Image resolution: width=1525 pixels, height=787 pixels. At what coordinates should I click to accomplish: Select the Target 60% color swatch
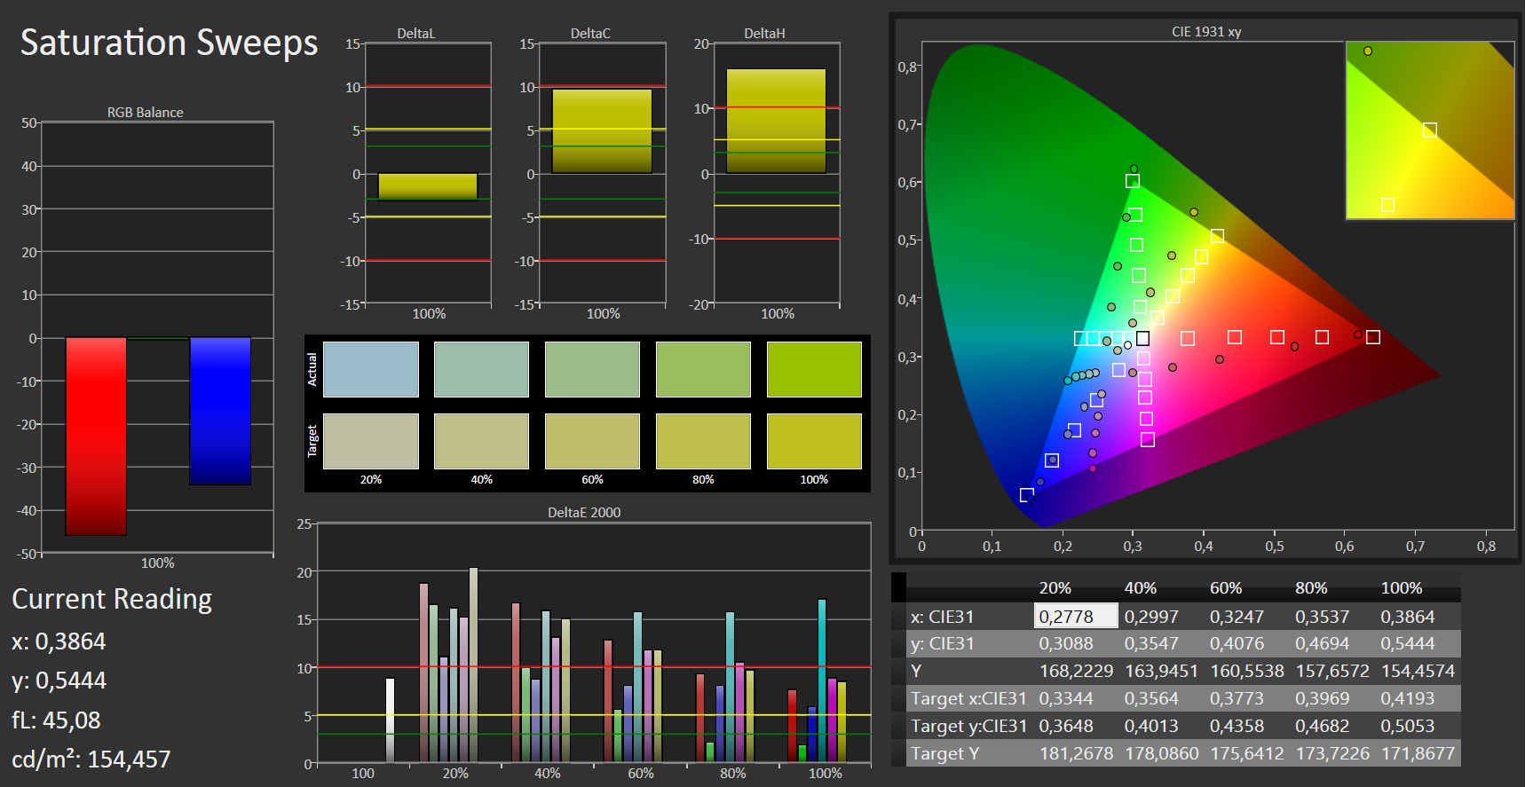click(592, 441)
